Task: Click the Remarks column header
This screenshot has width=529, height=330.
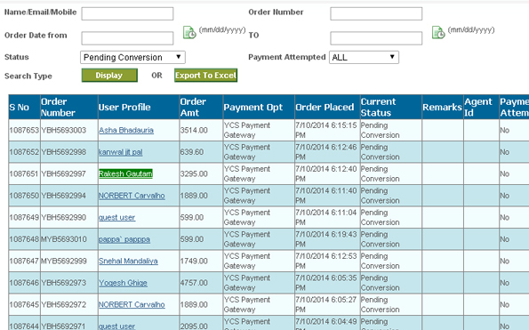Action: point(443,108)
